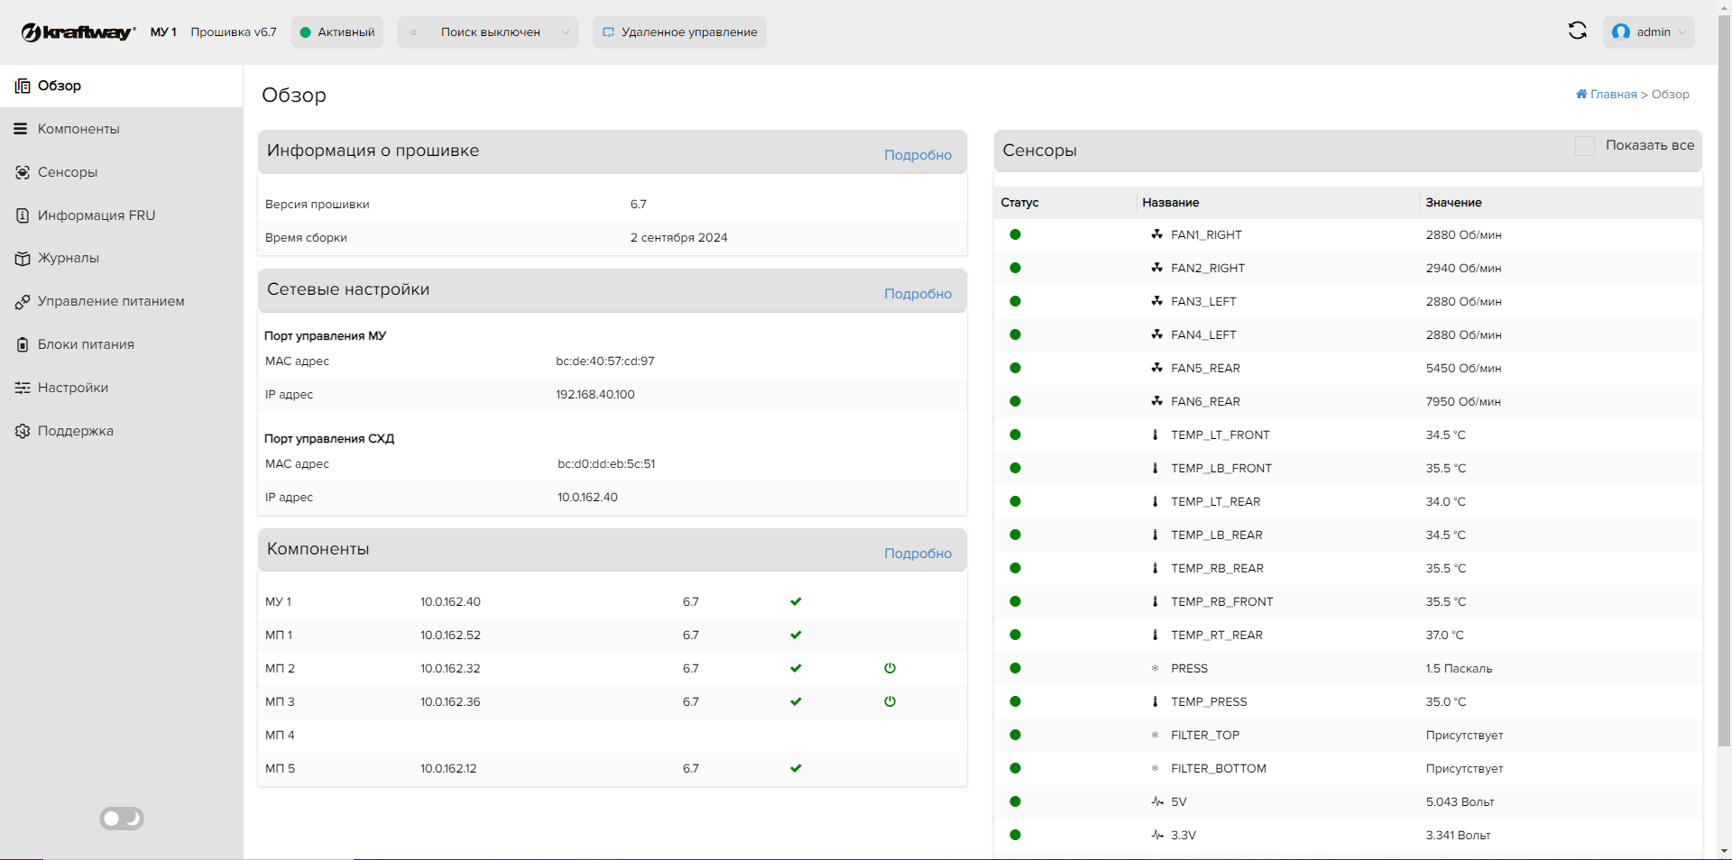The width and height of the screenshot is (1732, 860).
Task: Click the Активный status indicator
Action: tap(337, 32)
